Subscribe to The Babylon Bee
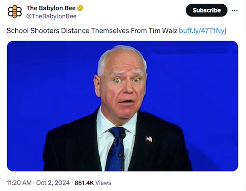The width and height of the screenshot is (246, 191). [x=206, y=10]
